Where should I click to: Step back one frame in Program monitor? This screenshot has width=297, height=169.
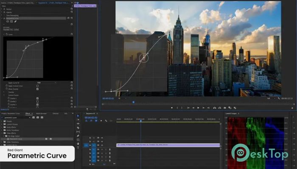[193, 108]
